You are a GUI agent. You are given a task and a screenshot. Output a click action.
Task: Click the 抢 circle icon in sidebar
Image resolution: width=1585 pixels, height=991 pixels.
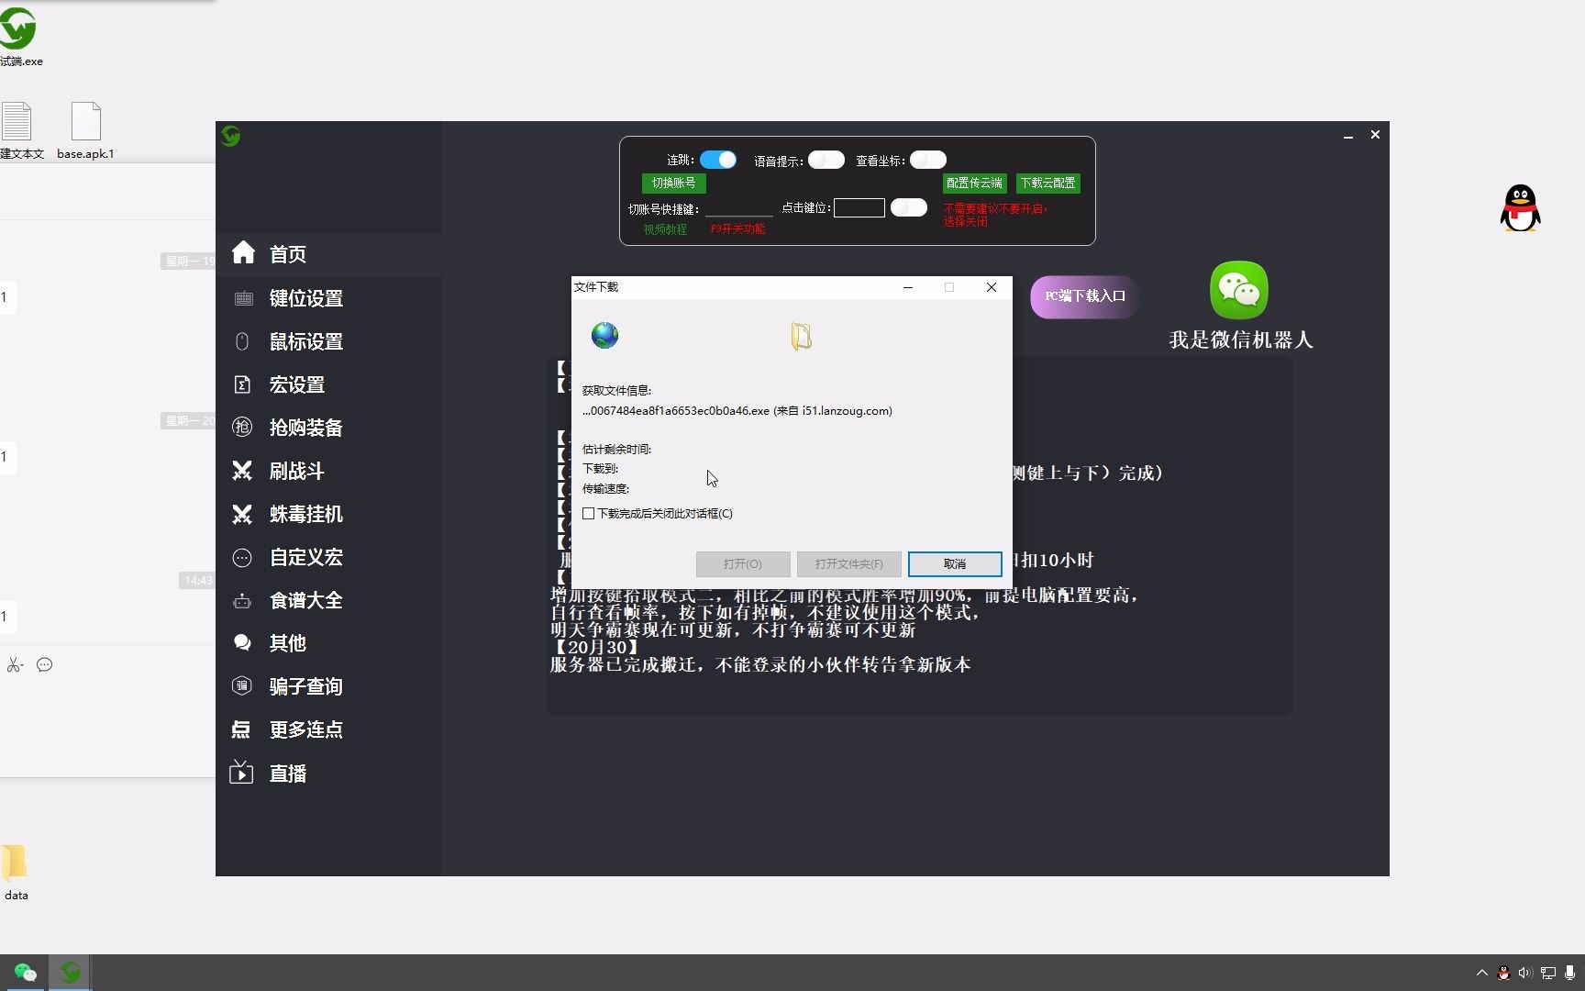pyautogui.click(x=242, y=427)
